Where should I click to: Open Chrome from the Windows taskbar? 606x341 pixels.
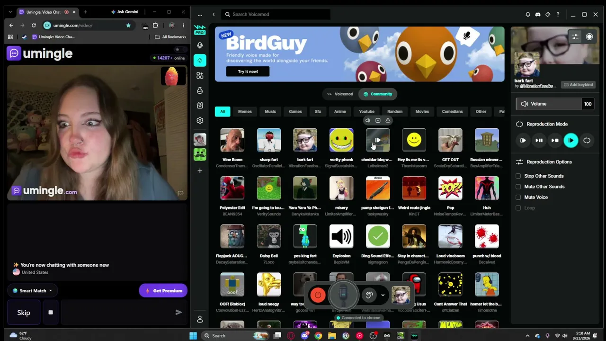tap(318, 336)
